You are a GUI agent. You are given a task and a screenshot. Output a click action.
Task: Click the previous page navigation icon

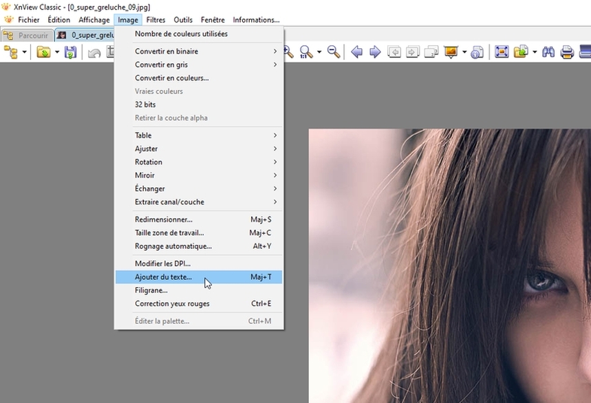click(396, 52)
